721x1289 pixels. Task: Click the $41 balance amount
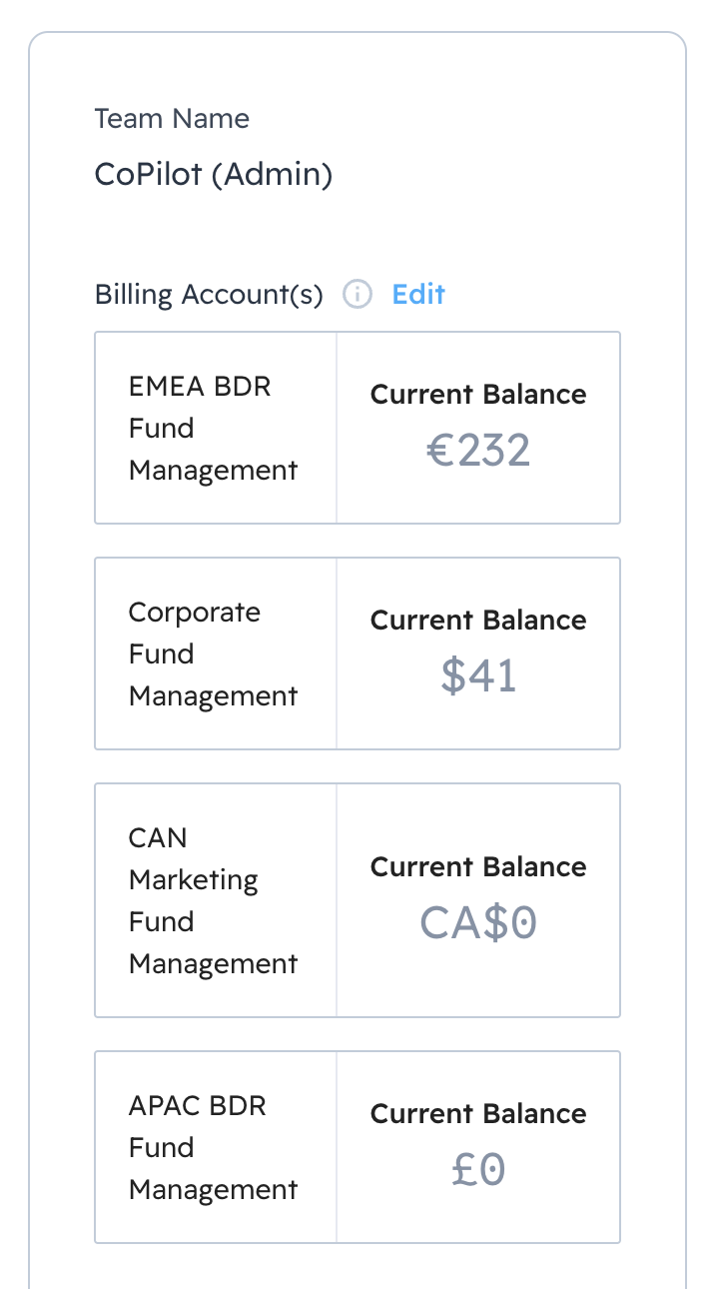478,676
